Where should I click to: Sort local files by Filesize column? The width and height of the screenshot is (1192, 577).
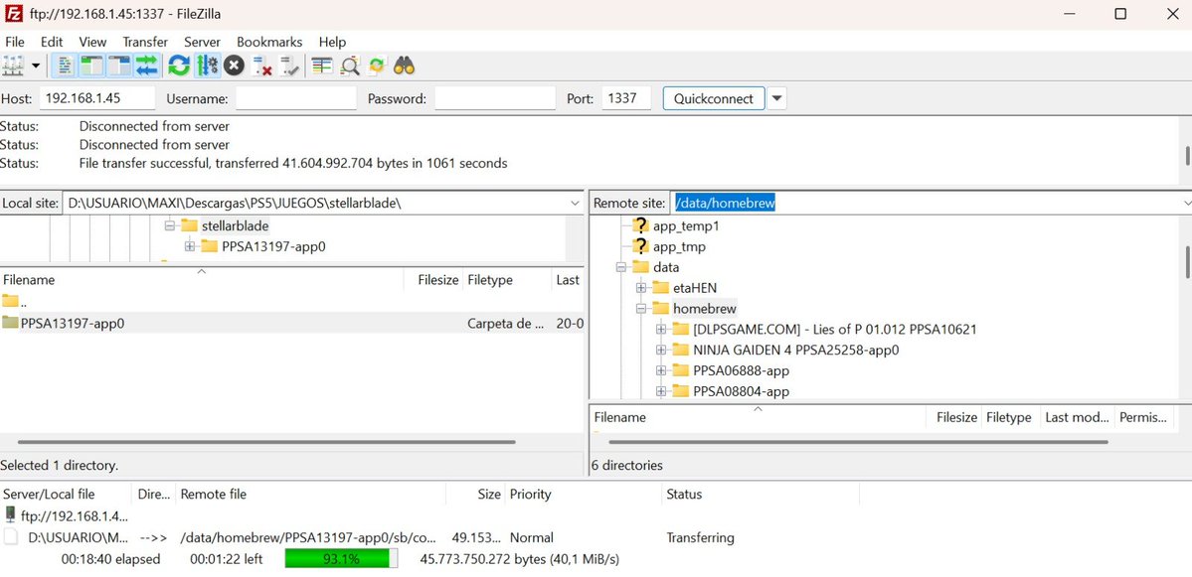click(432, 280)
